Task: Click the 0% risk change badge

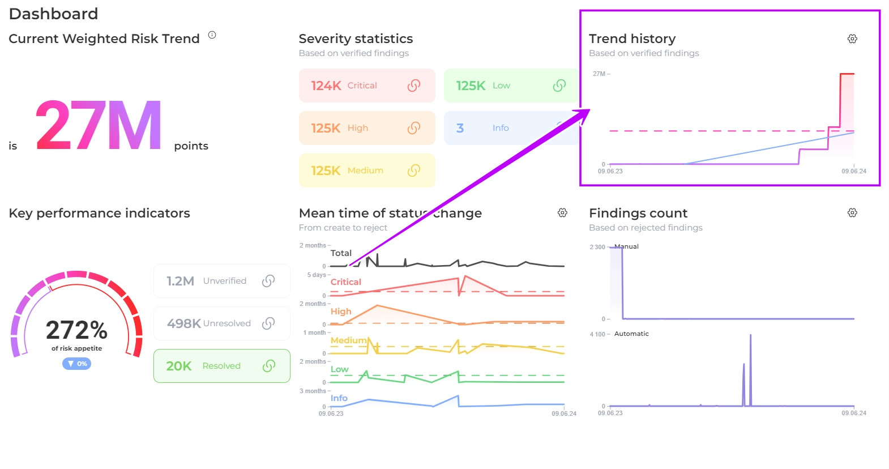Action: click(x=77, y=364)
